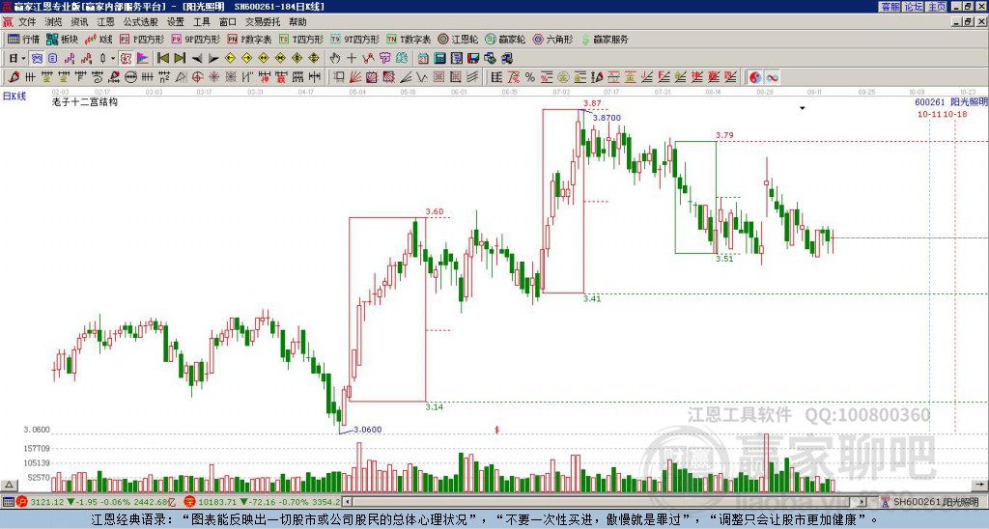Click the calculator icon
Image resolution: width=989 pixels, height=529 pixels.
(x=439, y=59)
